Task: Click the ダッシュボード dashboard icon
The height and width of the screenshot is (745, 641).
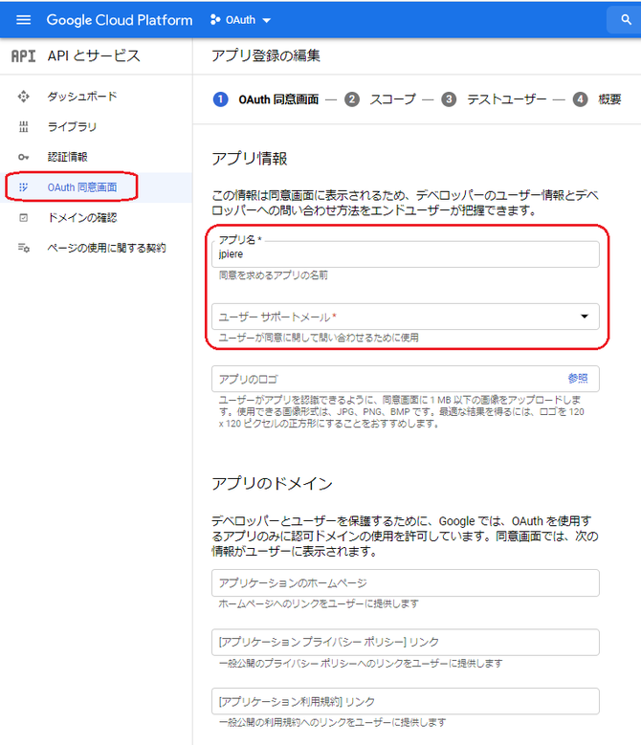Action: (23, 97)
